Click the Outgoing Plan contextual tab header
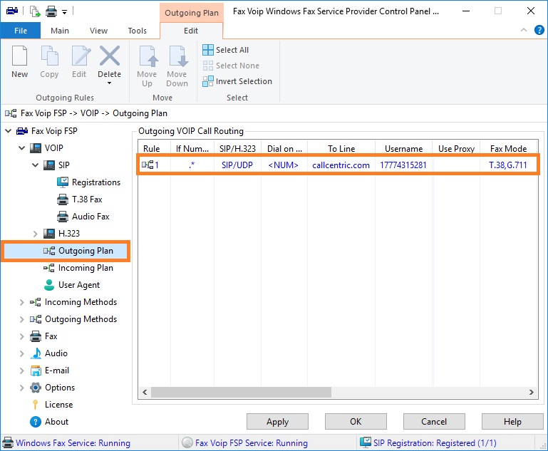The image size is (548, 451). point(192,13)
